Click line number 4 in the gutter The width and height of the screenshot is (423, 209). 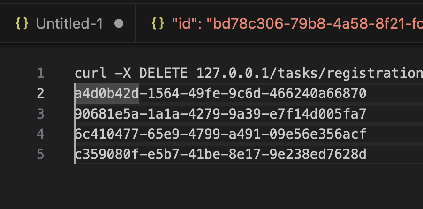(x=40, y=134)
